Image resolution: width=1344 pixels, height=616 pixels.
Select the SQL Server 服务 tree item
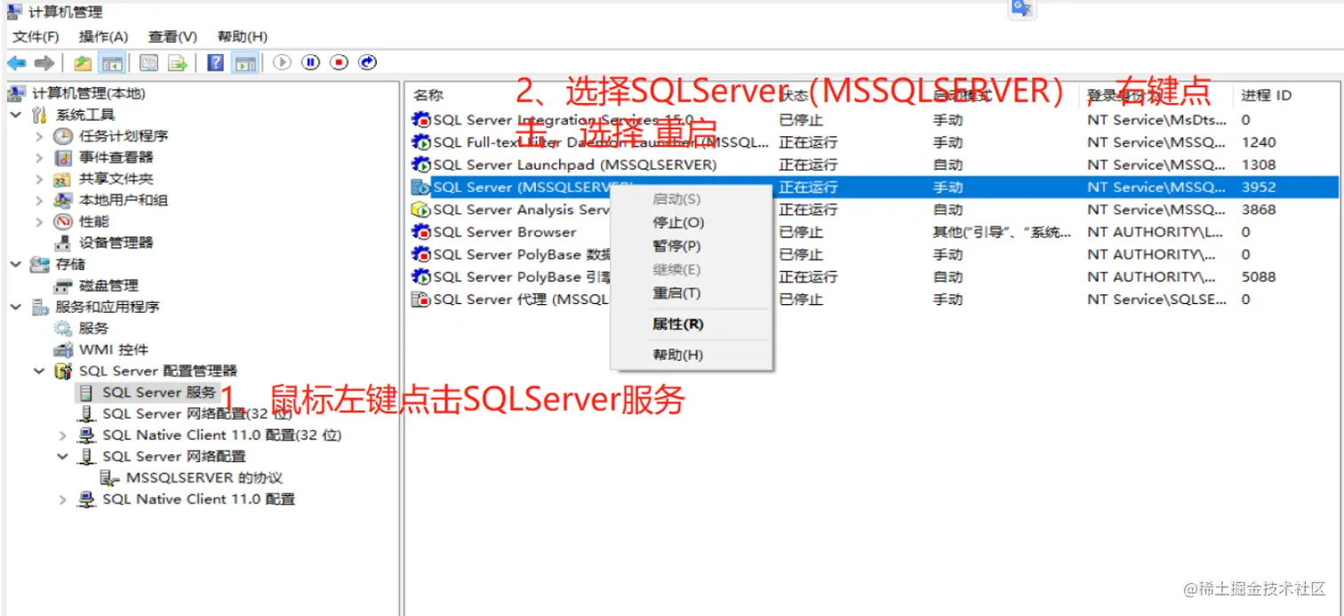click(x=159, y=392)
